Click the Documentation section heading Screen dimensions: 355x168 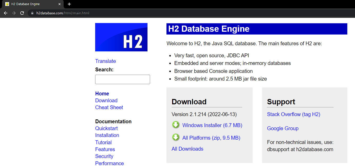[113, 121]
